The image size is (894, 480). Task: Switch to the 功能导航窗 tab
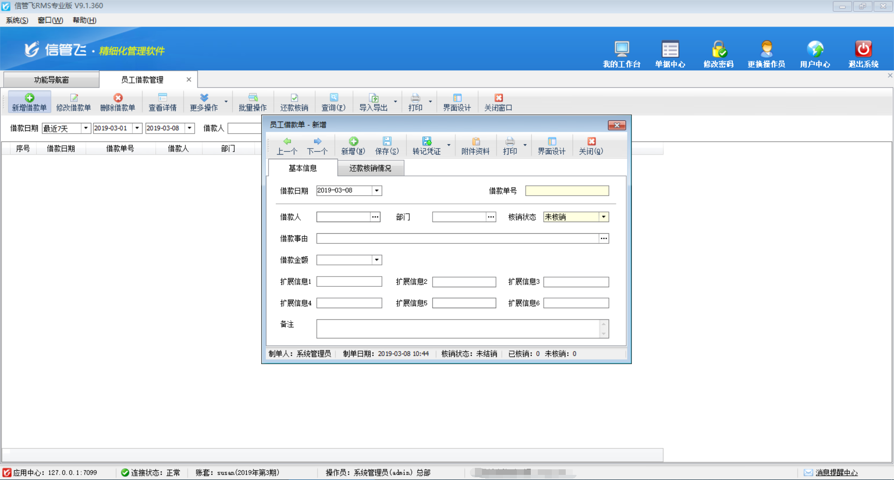tap(51, 80)
